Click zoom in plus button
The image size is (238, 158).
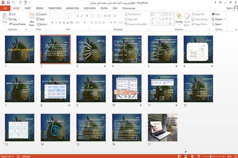coord(224,156)
